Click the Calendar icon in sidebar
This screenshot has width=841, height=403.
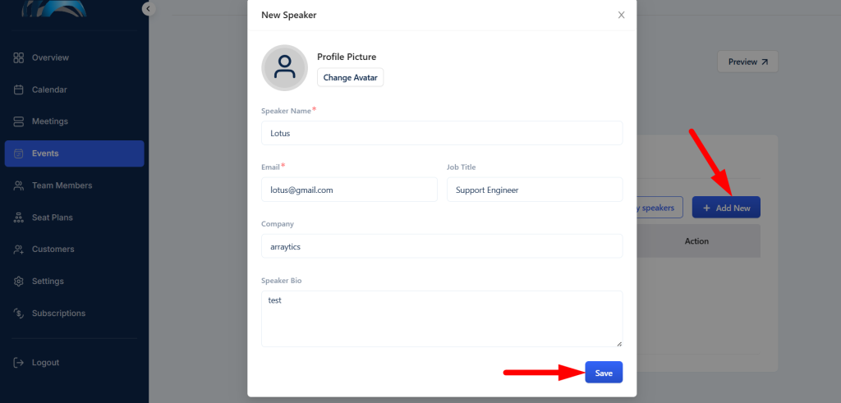tap(19, 89)
